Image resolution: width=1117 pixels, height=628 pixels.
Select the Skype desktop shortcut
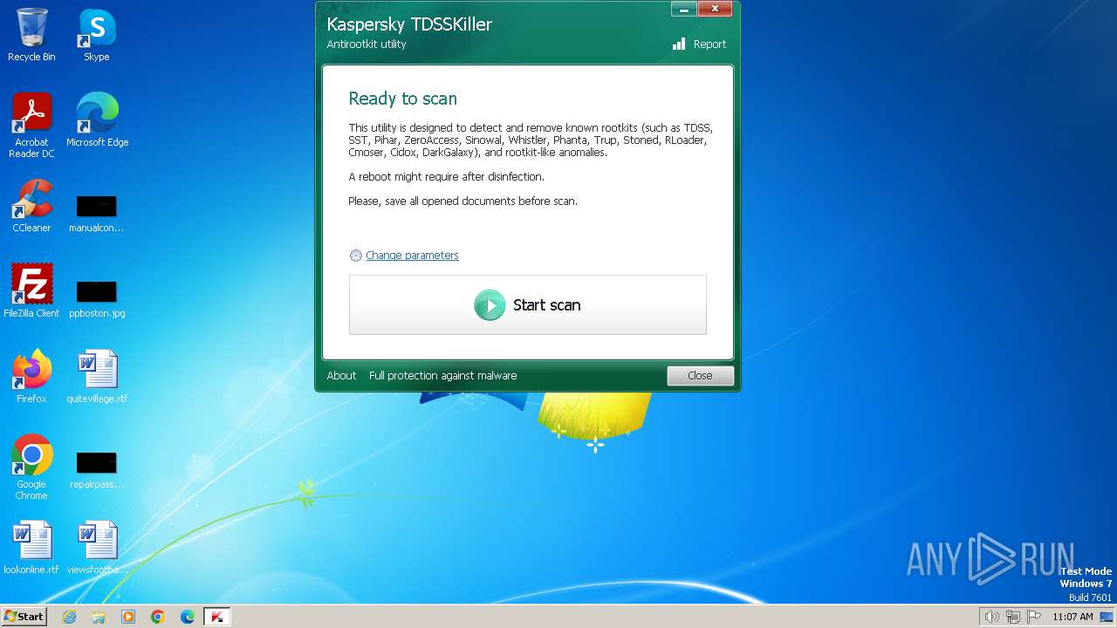point(97,35)
